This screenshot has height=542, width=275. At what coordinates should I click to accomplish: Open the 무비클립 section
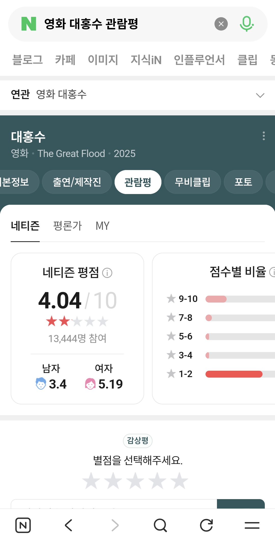point(193,182)
